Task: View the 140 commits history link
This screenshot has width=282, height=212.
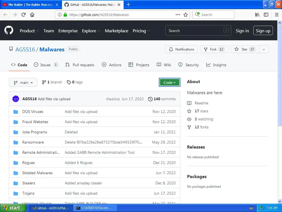Action: (x=162, y=99)
